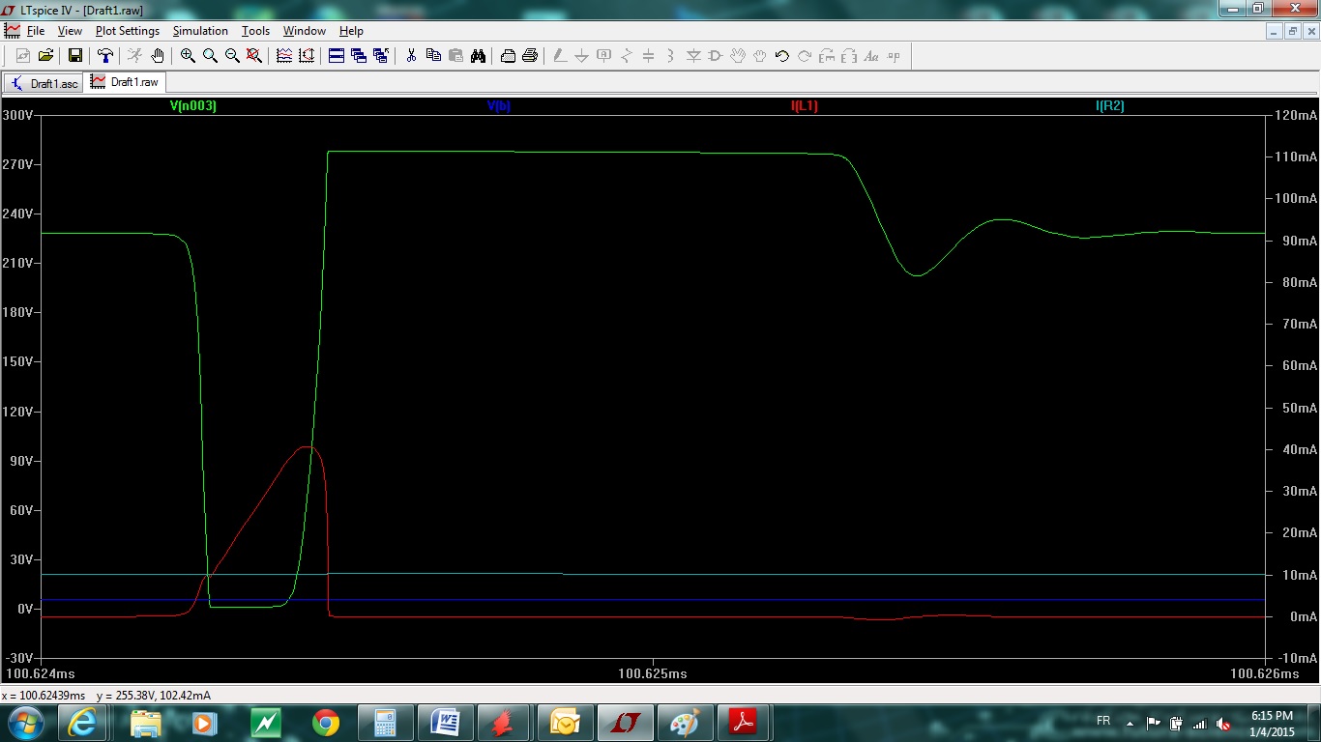Viewport: 1321px width, 742px height.
Task: Open Google Chrome from the taskbar
Action: [326, 723]
